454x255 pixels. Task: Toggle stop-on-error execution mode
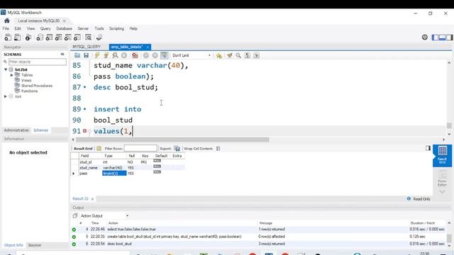point(135,55)
